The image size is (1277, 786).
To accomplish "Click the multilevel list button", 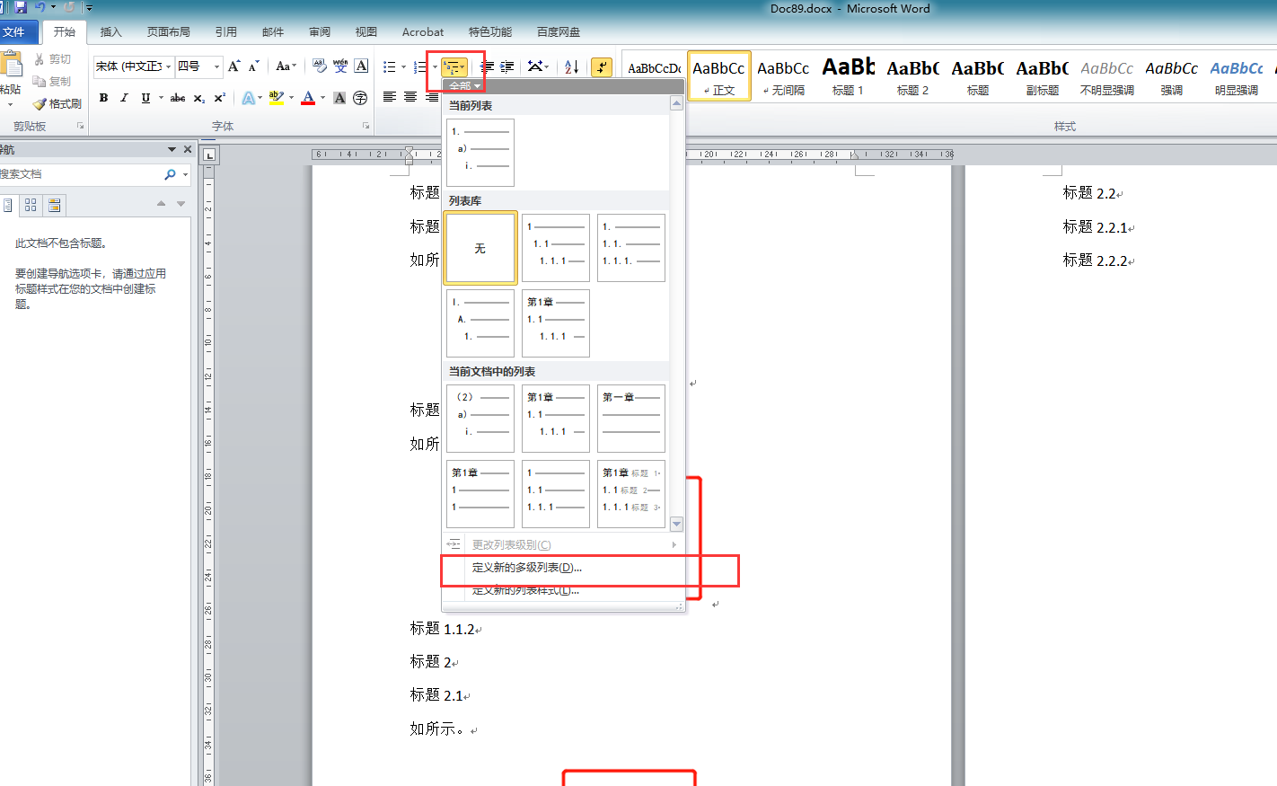I will coord(455,67).
